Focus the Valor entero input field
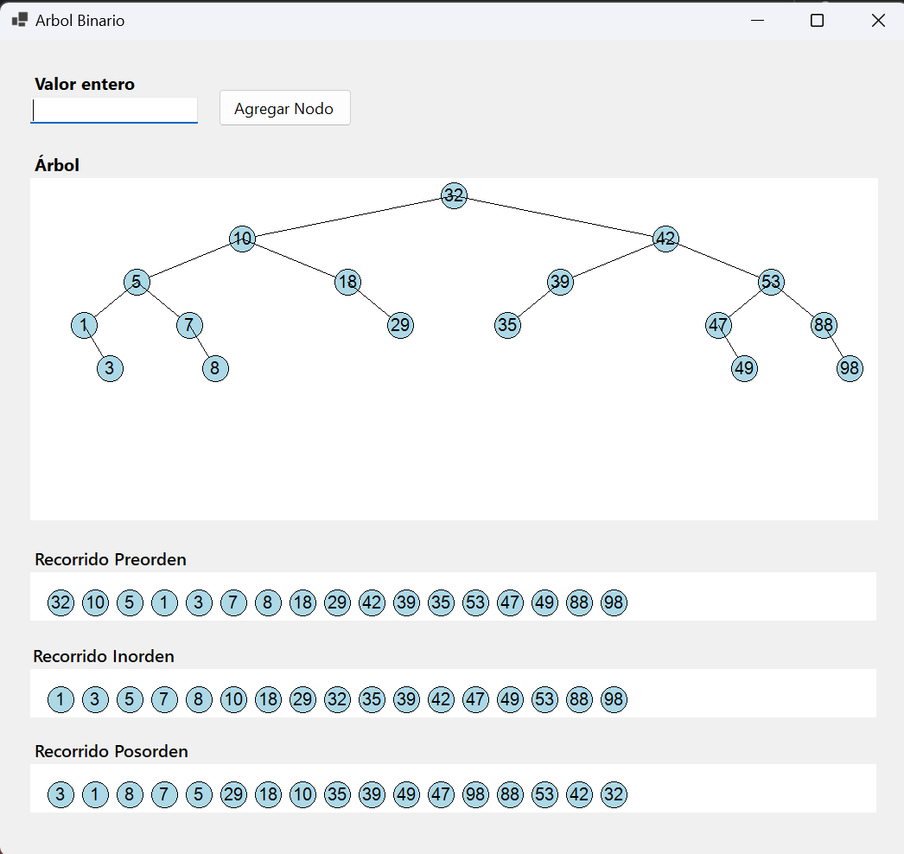This screenshot has height=854, width=904. tap(114, 110)
